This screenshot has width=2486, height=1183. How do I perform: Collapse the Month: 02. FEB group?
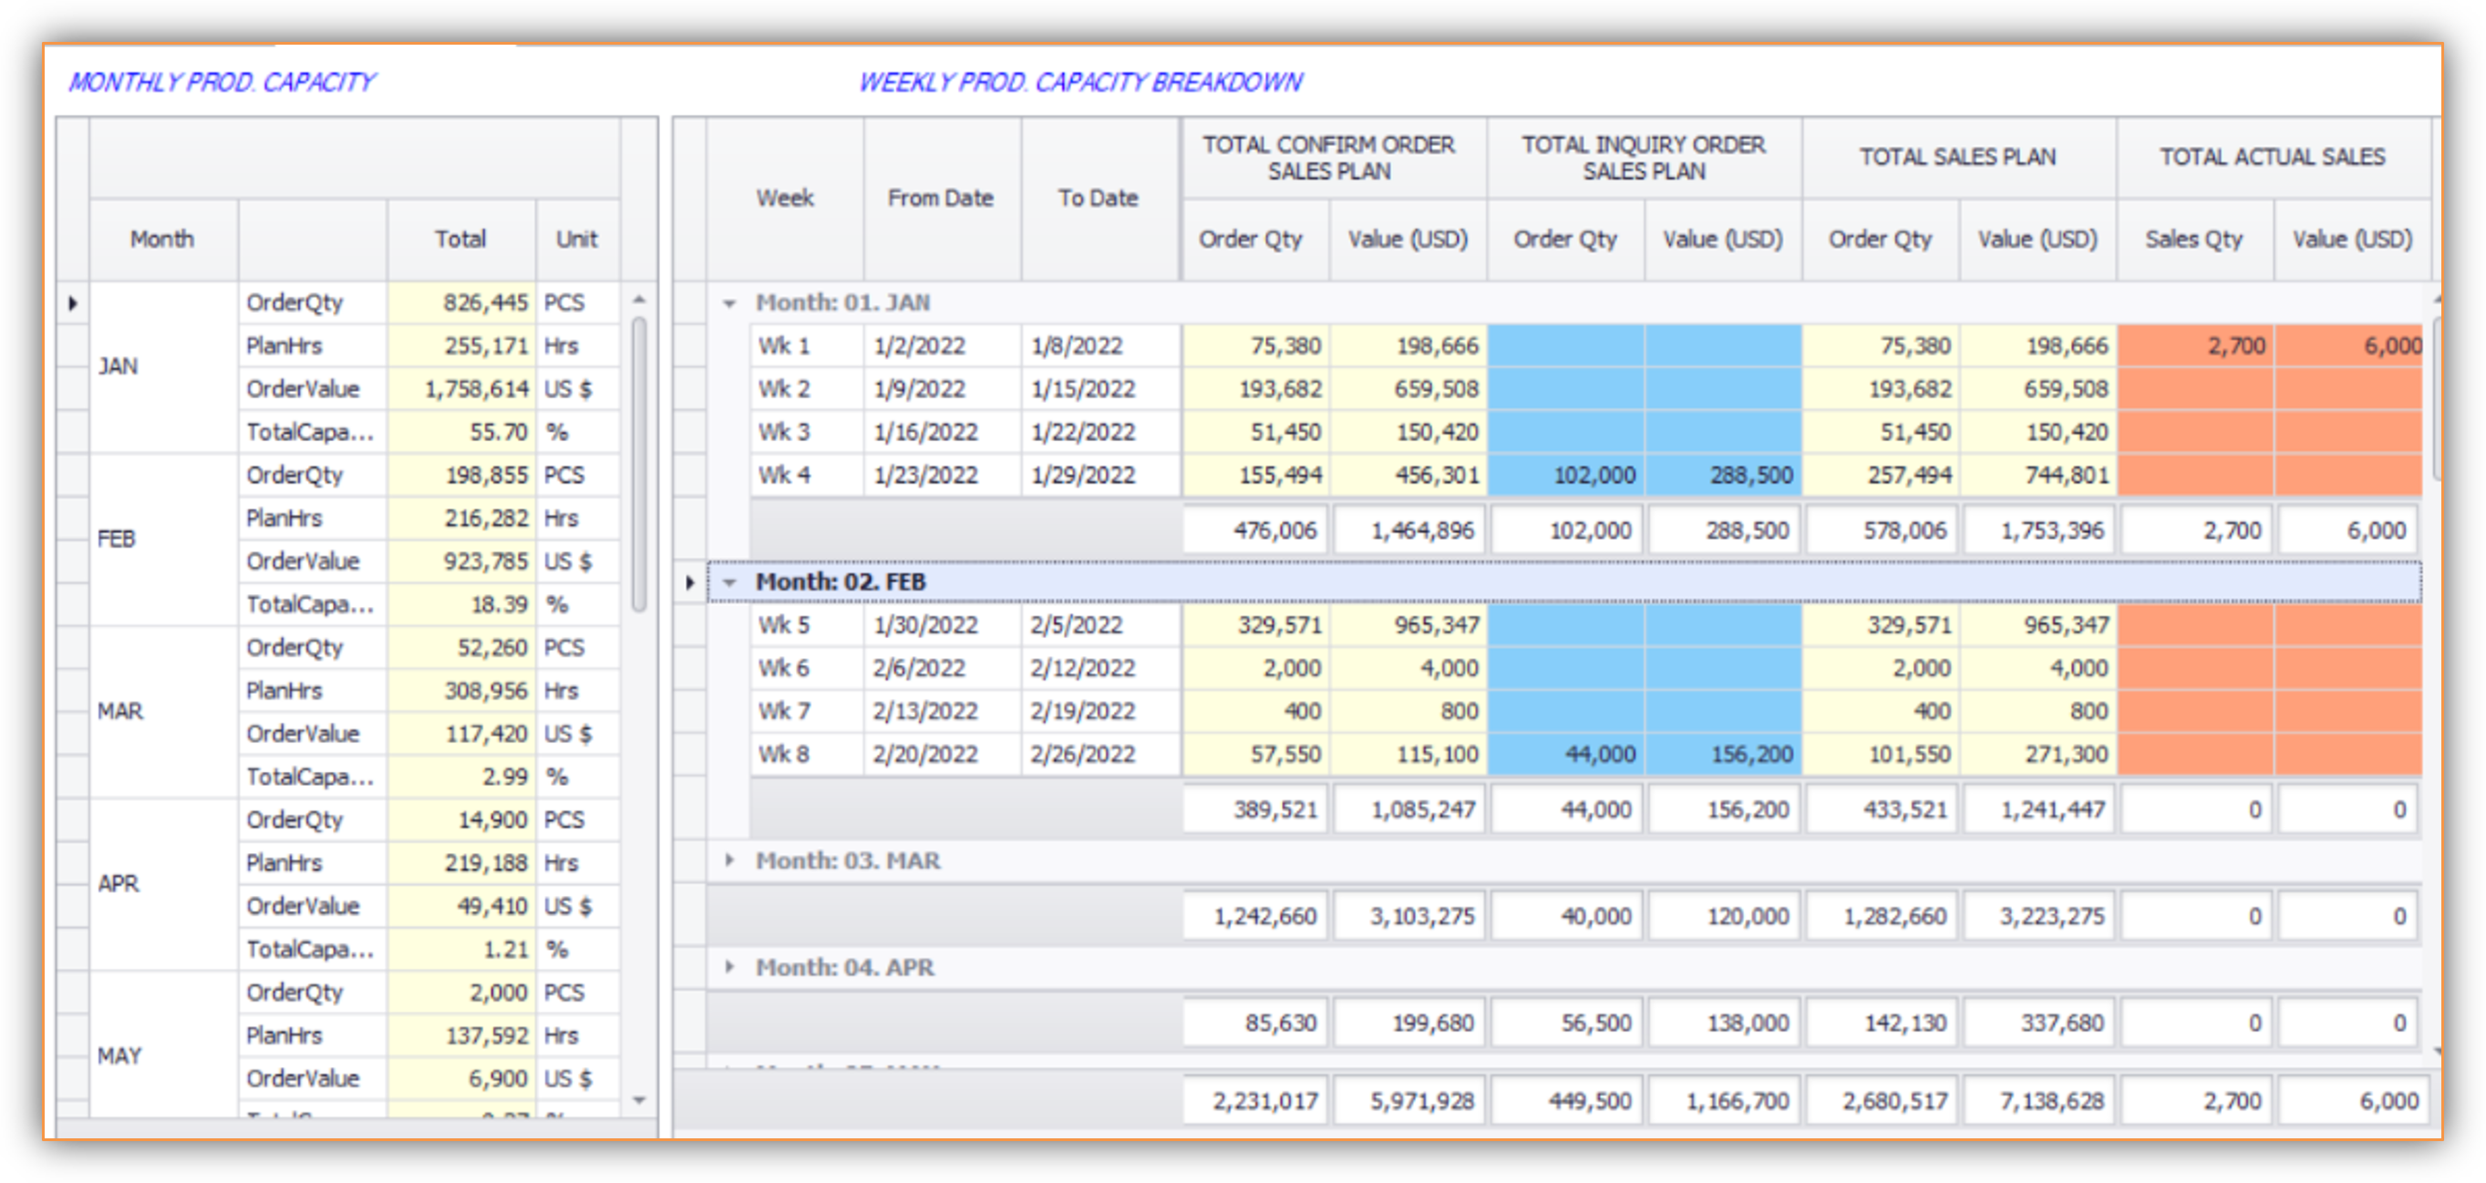point(729,581)
